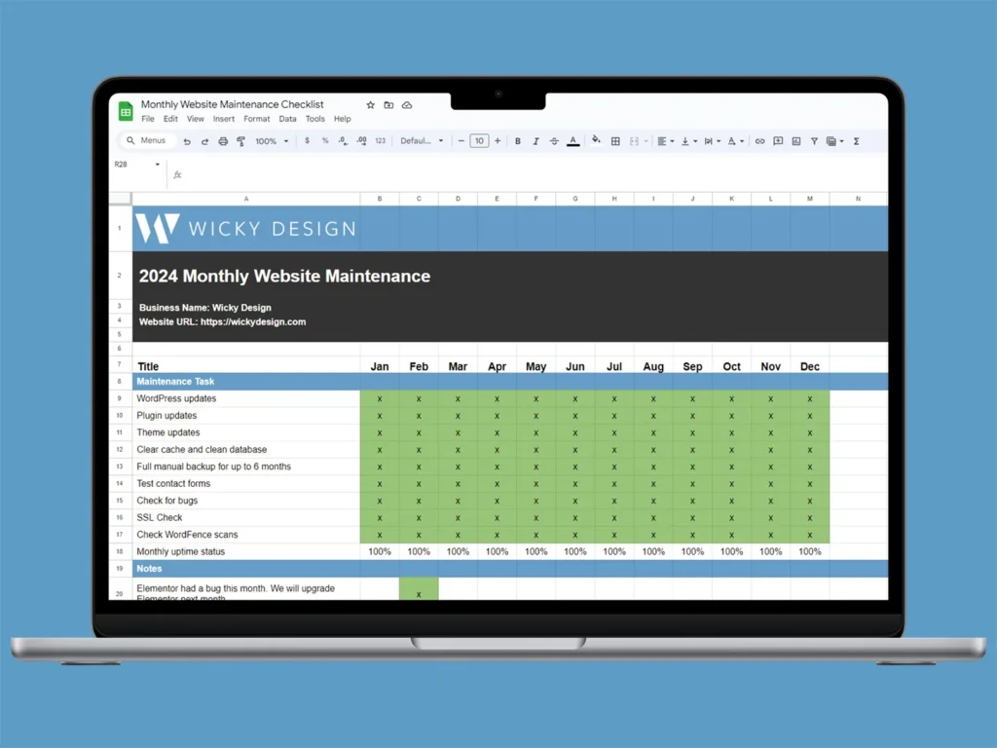Image resolution: width=997 pixels, height=748 pixels.
Task: Star the Monthly Website Maintenance Checklist document
Action: tap(370, 104)
